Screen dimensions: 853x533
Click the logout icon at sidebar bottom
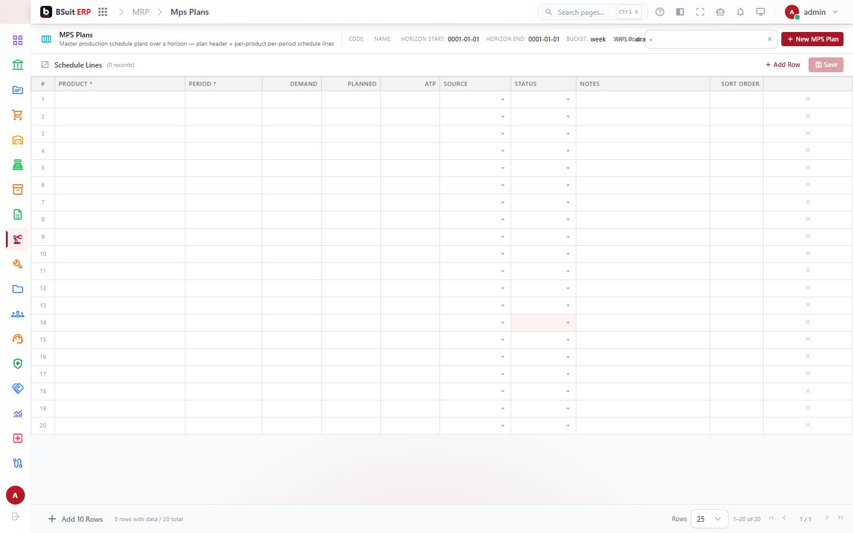point(16,516)
